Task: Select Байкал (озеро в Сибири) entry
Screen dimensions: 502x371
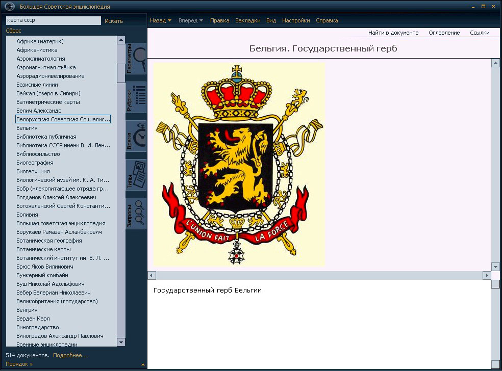Action: pos(48,93)
